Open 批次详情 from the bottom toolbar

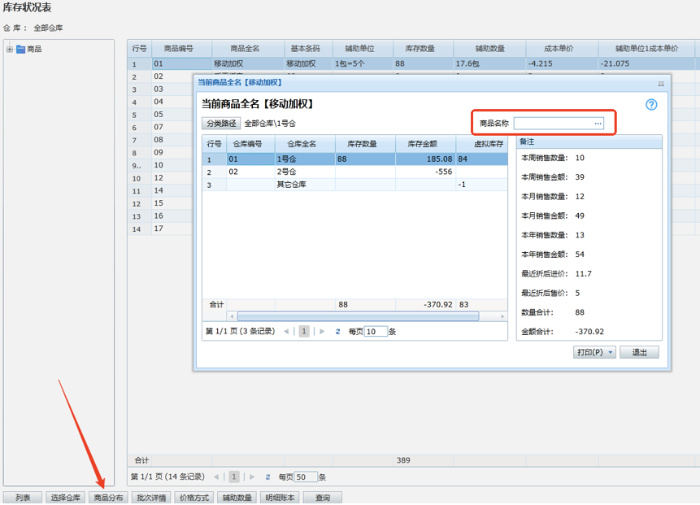coord(151,498)
